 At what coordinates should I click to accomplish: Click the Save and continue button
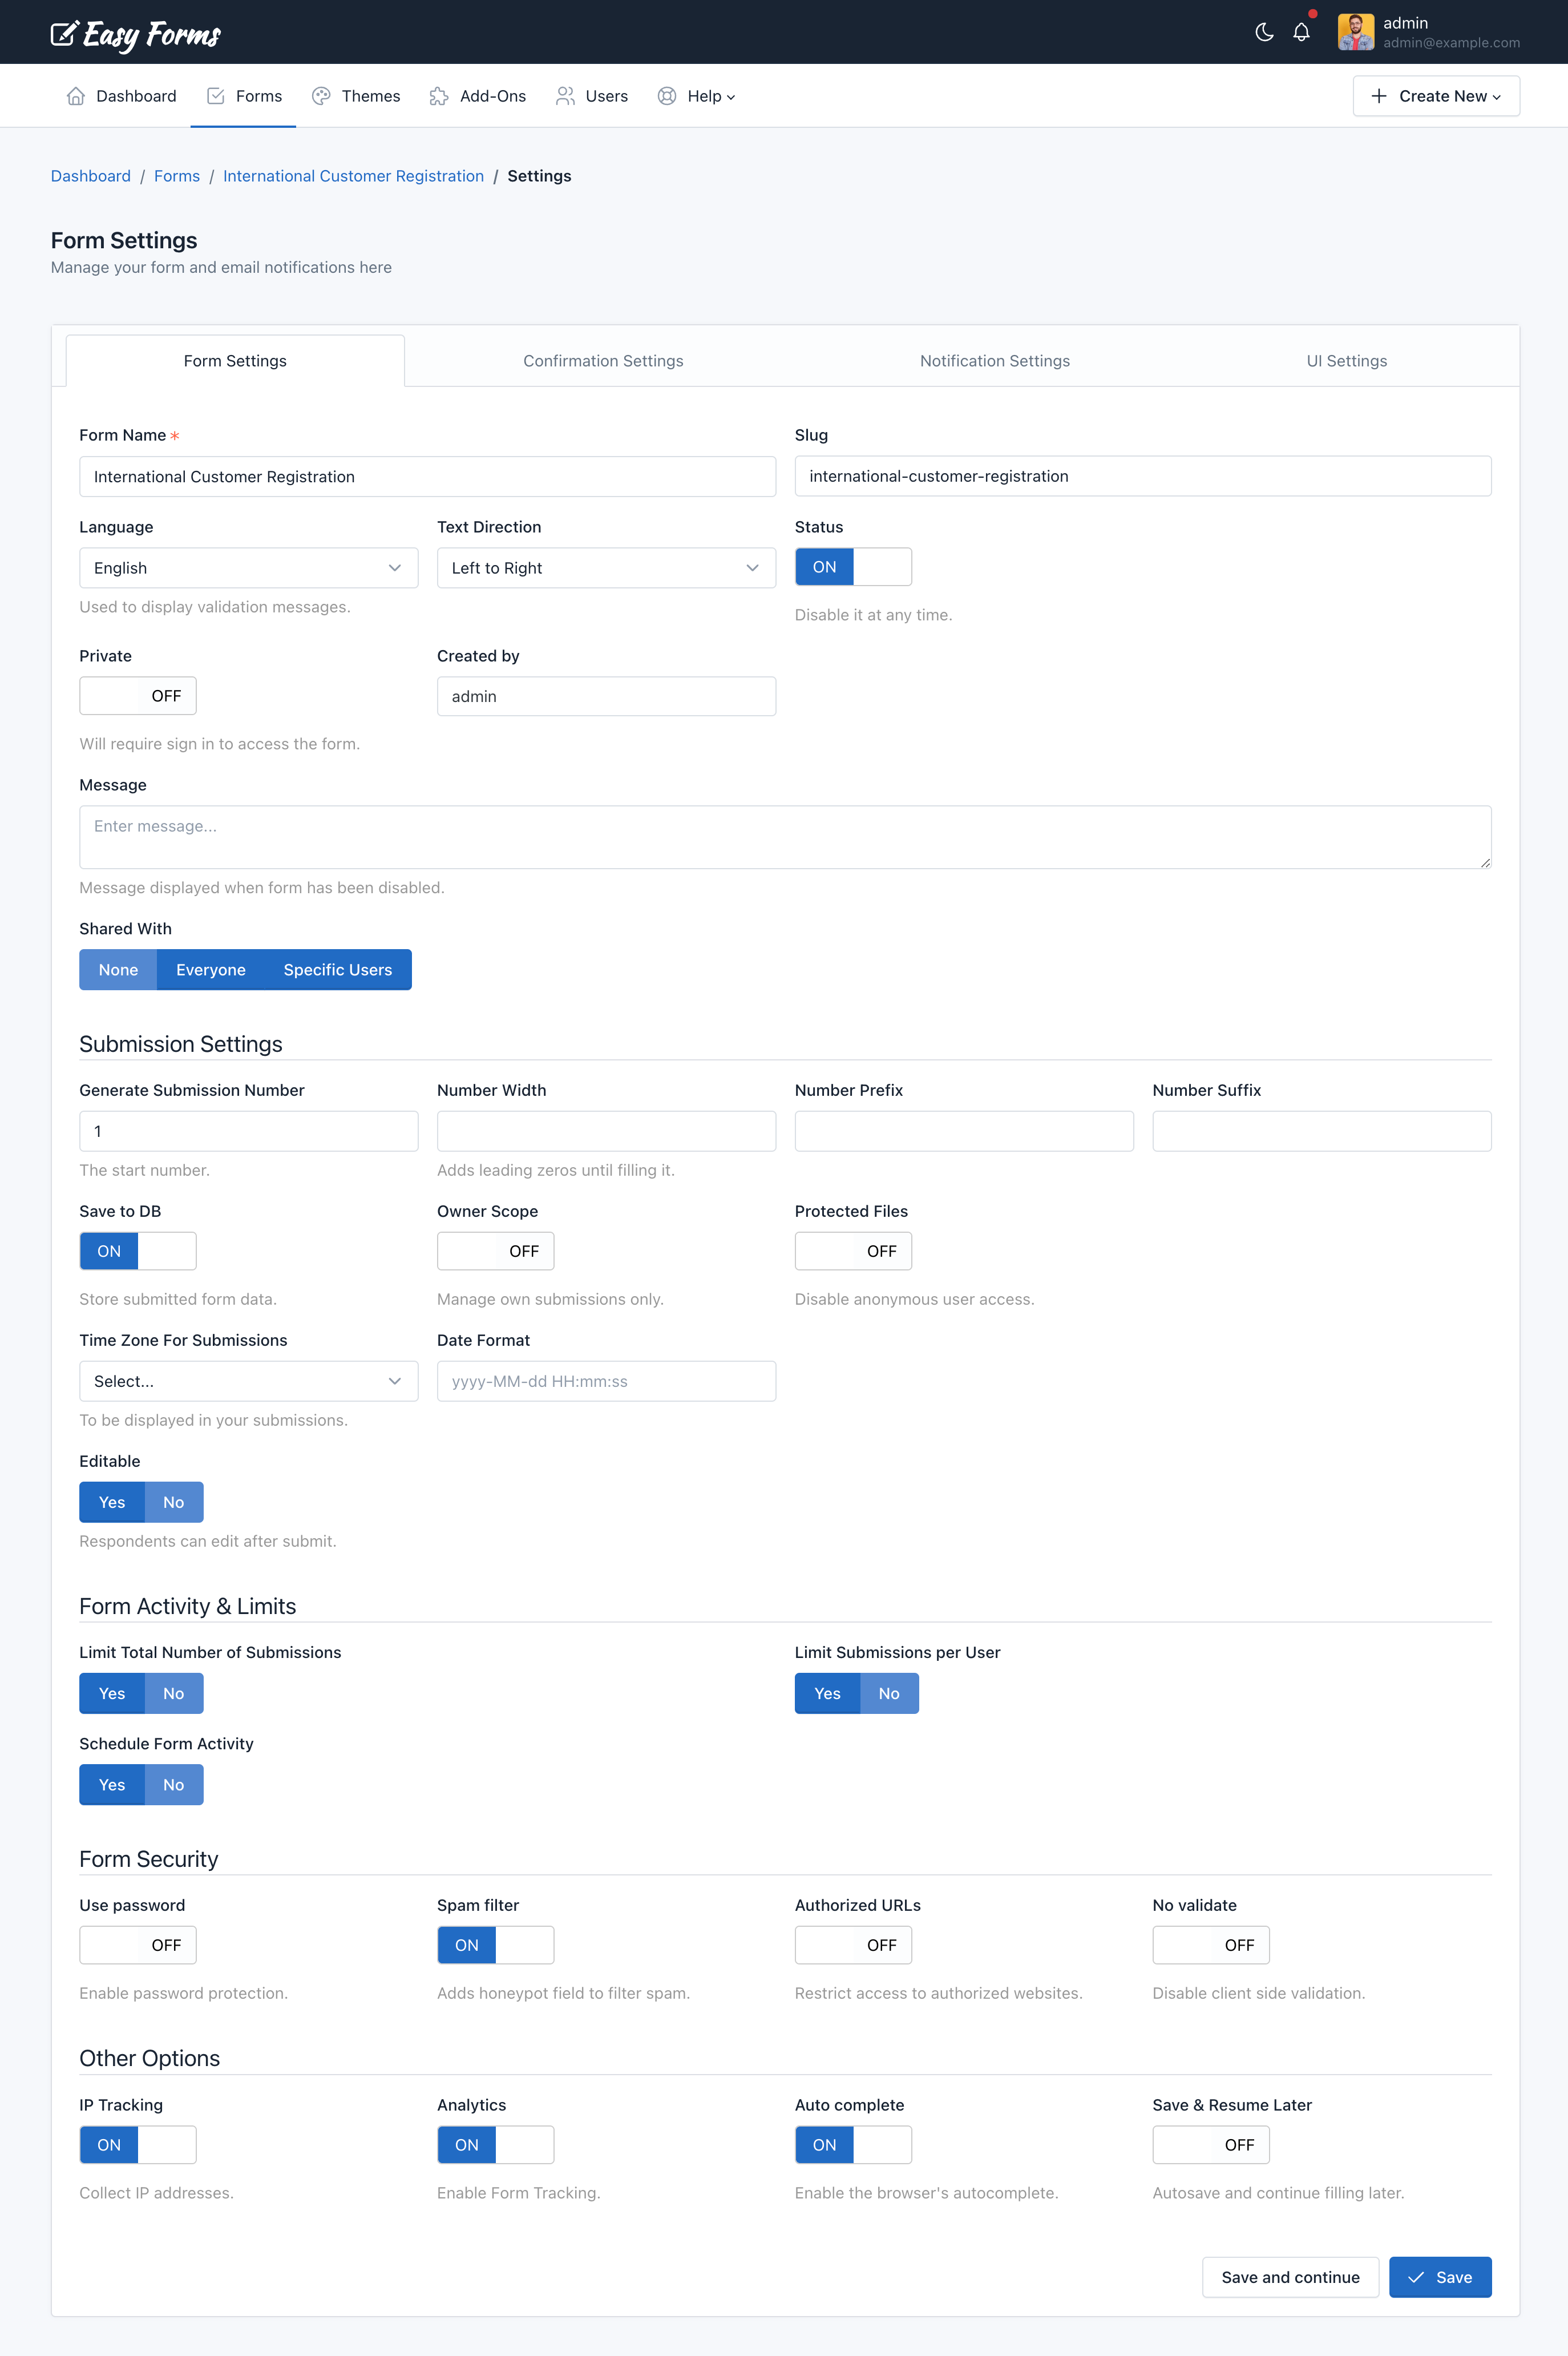coord(1290,2277)
